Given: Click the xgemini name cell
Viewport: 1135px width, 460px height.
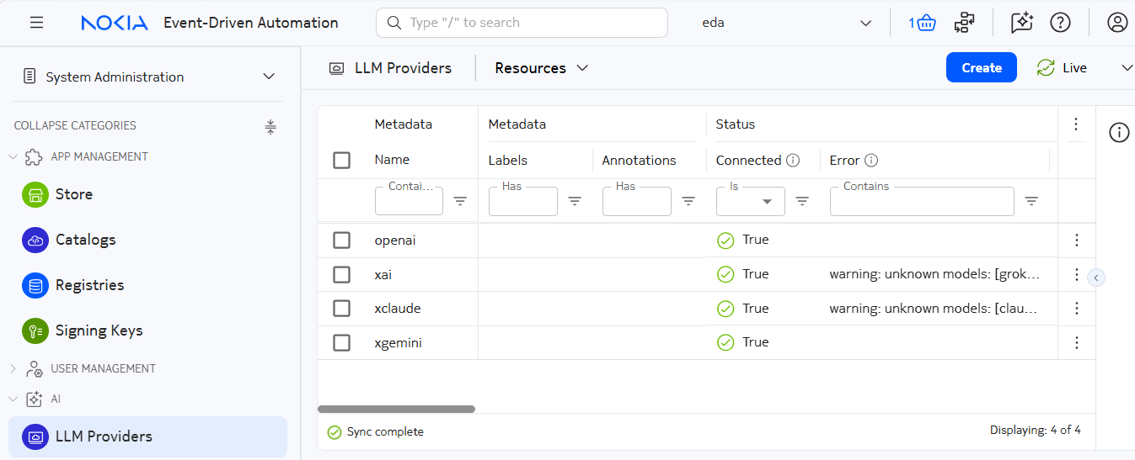Looking at the screenshot, I should [x=399, y=342].
